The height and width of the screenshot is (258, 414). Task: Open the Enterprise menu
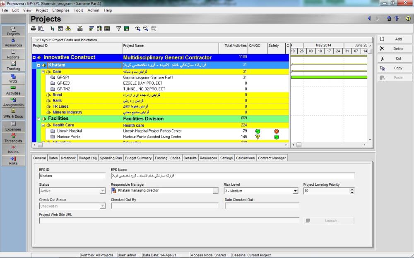tap(61, 10)
